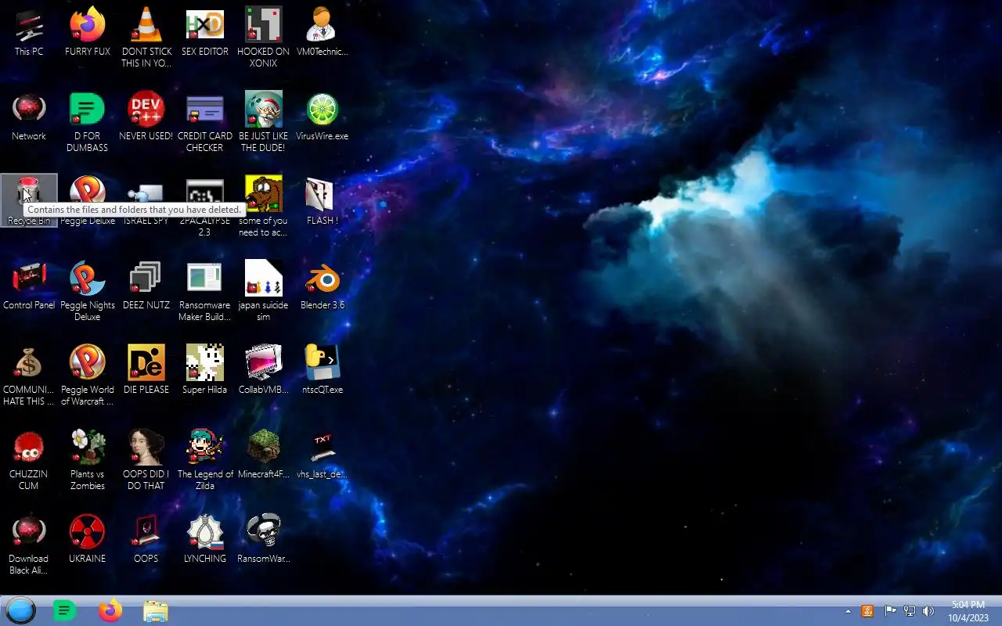Screen dimensions: 1002x626
Task: Select the VLC cone desktop shortcut
Action: 146,38
